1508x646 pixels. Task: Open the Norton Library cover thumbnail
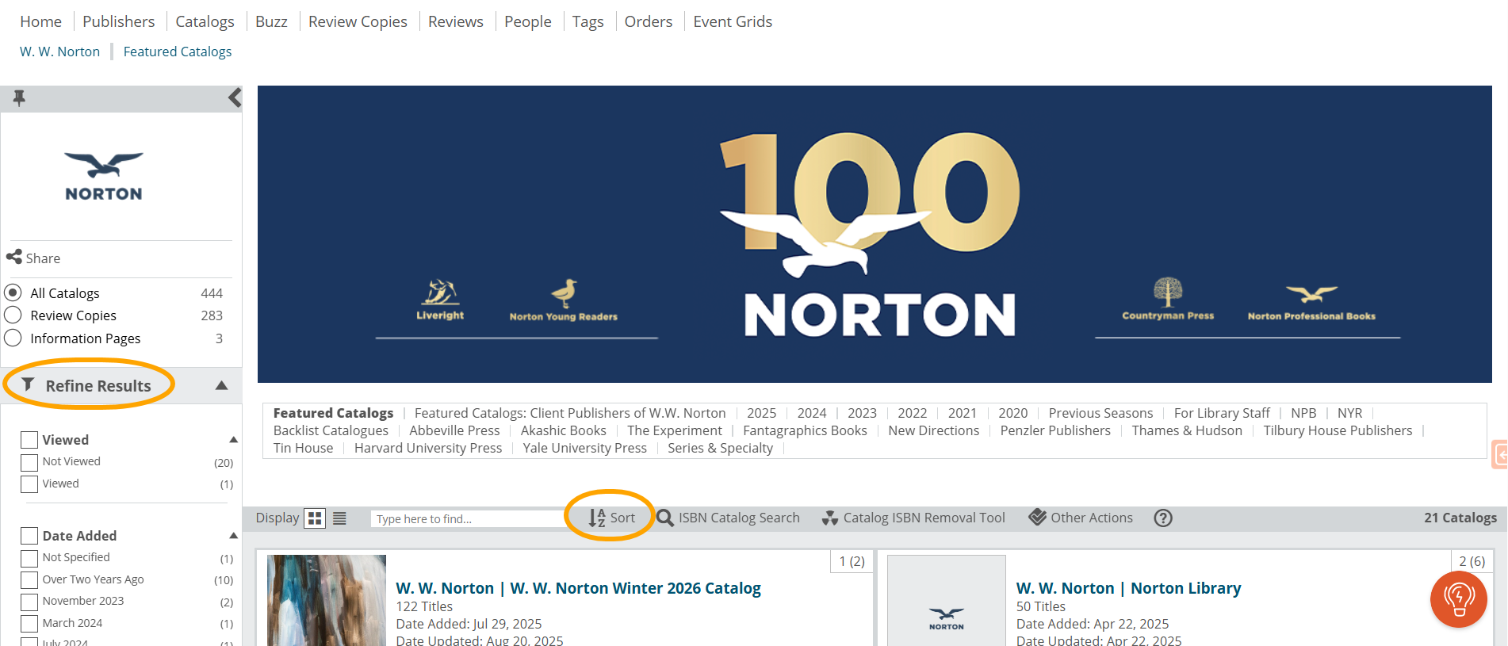click(947, 600)
